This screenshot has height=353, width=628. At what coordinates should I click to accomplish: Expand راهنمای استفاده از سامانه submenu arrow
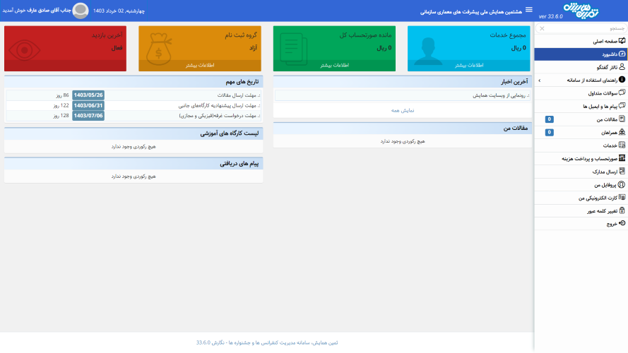[x=540, y=80]
